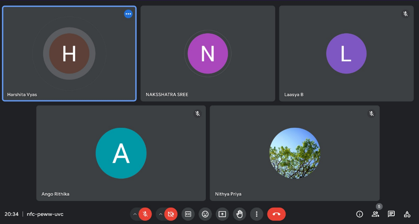Click the Nithya Priya tree profile picture

(295, 153)
